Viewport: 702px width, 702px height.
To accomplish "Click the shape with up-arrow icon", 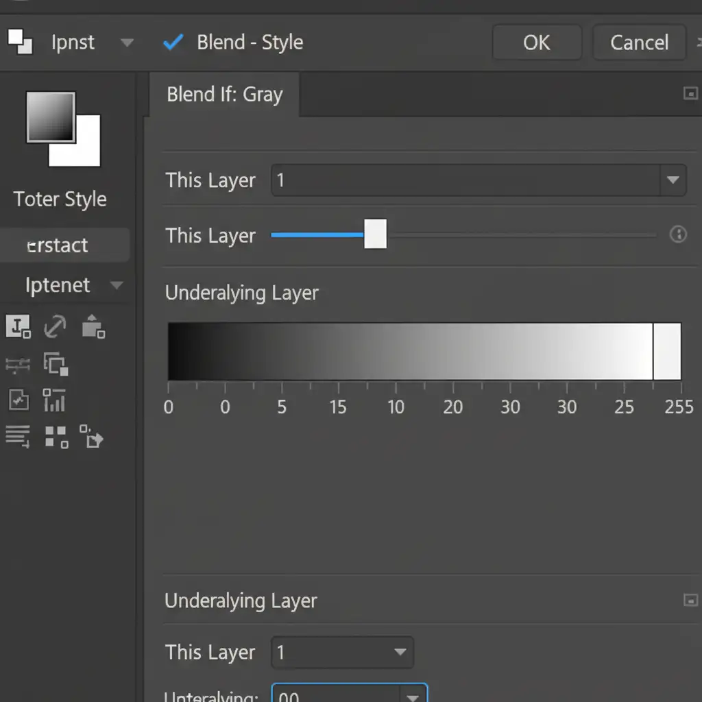I will pos(93,327).
